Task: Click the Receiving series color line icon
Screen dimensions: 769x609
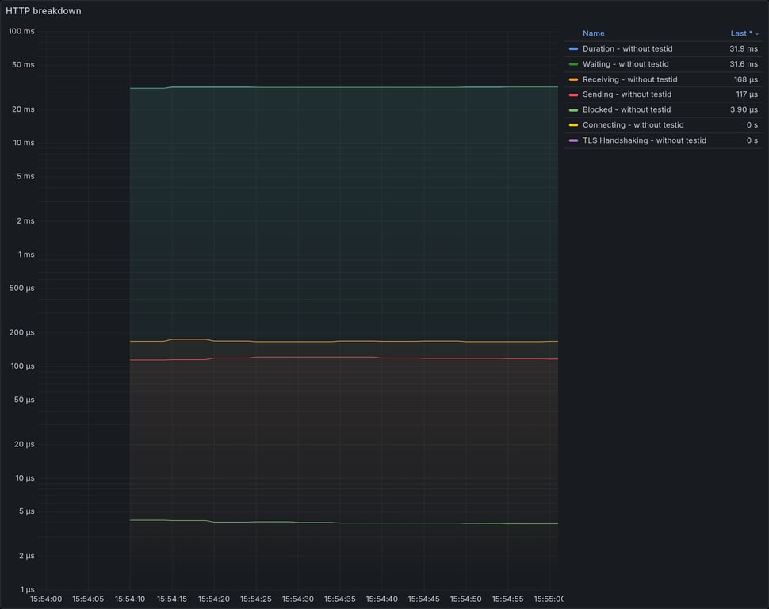Action: 572,79
